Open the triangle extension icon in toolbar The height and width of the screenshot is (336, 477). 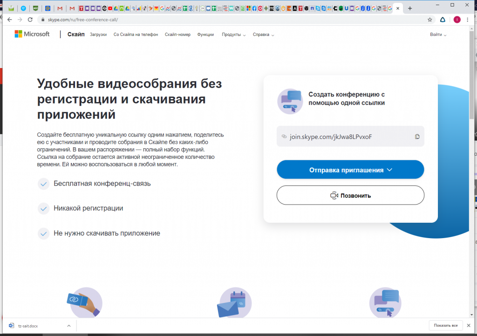[x=443, y=20]
